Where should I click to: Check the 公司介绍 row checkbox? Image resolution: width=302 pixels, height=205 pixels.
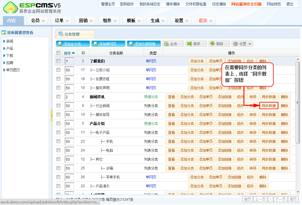pos(58,70)
